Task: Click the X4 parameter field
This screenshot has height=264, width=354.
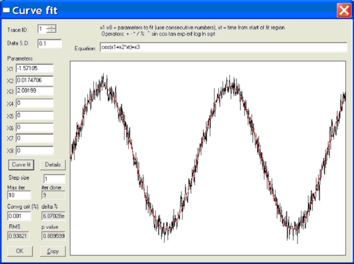Action: click(35, 104)
